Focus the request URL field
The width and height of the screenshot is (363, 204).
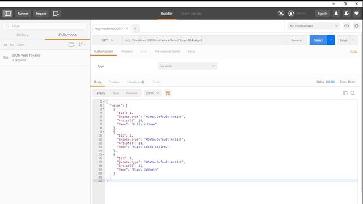204,40
